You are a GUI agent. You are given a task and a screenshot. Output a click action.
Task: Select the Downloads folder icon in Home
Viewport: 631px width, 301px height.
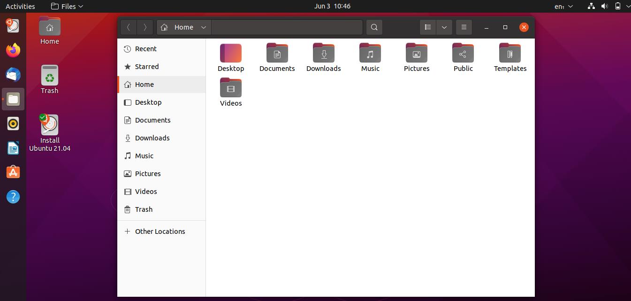coord(324,53)
